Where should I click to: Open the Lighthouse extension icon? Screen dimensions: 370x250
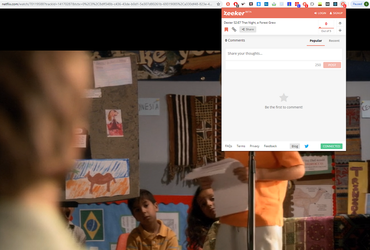[x=289, y=4]
